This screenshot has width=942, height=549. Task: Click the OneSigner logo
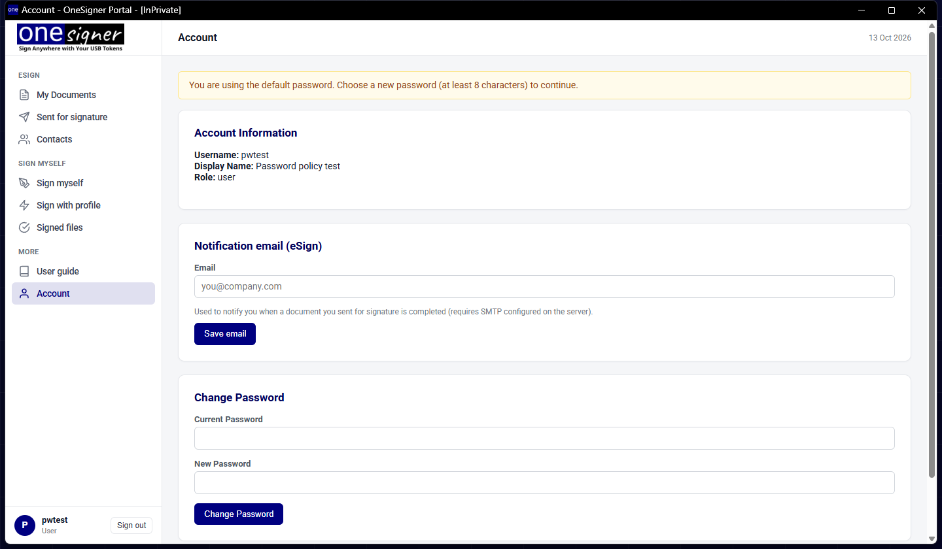[71, 38]
